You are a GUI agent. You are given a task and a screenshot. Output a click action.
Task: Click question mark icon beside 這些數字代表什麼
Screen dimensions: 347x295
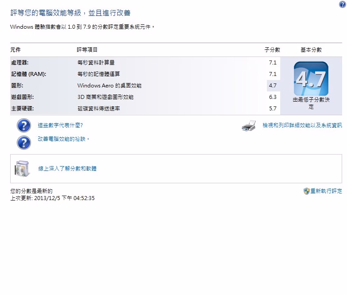click(x=24, y=125)
